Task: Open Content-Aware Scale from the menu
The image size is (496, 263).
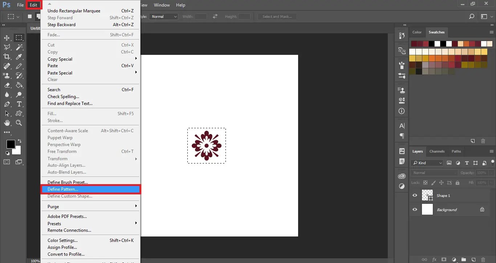Action: [68, 130]
